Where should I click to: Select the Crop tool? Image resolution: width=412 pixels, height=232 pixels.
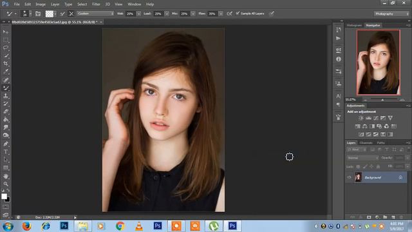(6, 63)
